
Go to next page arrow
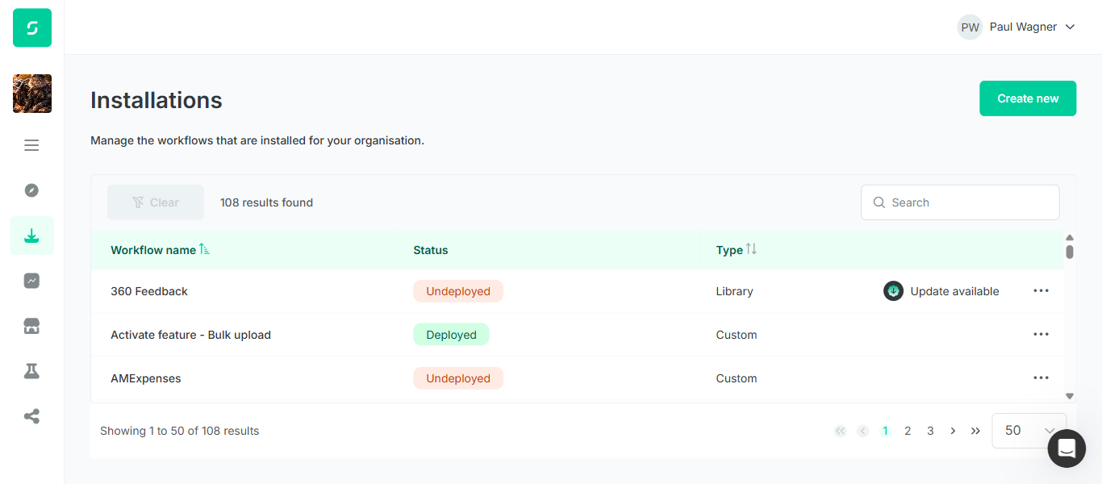click(953, 431)
